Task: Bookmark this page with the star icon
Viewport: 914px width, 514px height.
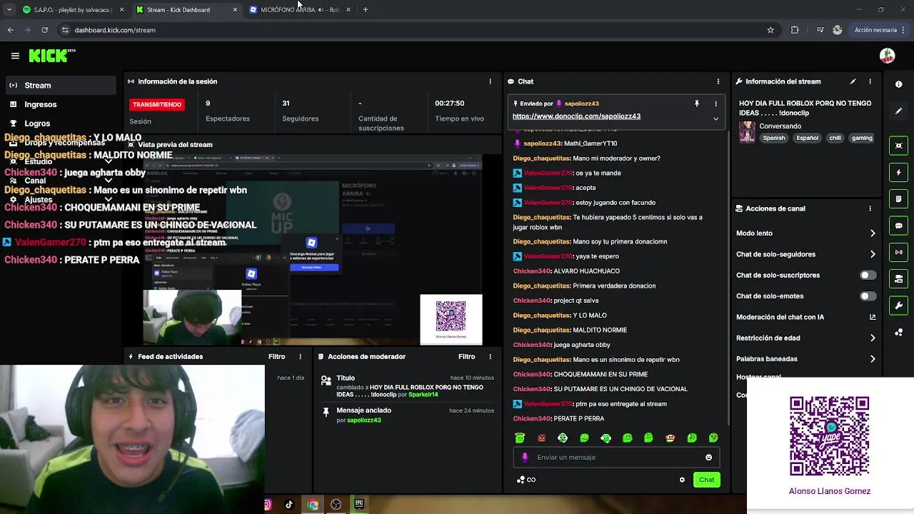Action: [x=770, y=30]
